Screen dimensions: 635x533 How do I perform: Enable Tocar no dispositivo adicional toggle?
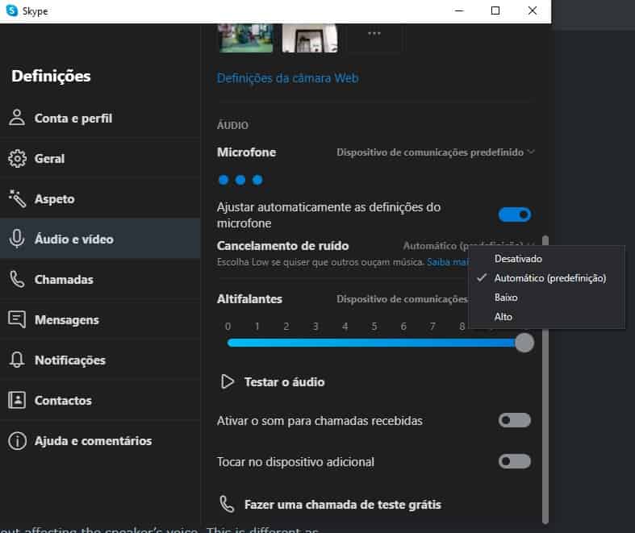pyautogui.click(x=514, y=461)
